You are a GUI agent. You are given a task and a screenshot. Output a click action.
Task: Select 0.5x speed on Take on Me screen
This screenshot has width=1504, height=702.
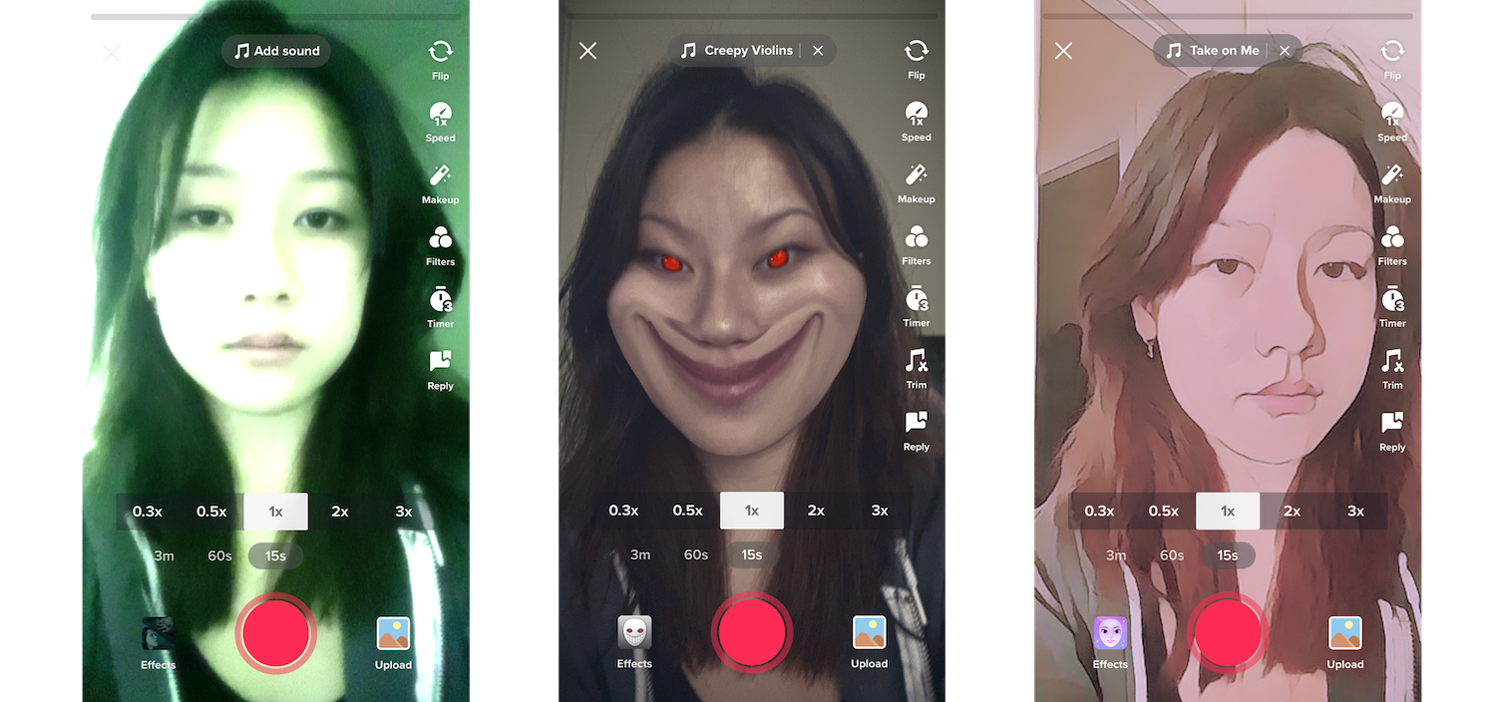pyautogui.click(x=1164, y=511)
